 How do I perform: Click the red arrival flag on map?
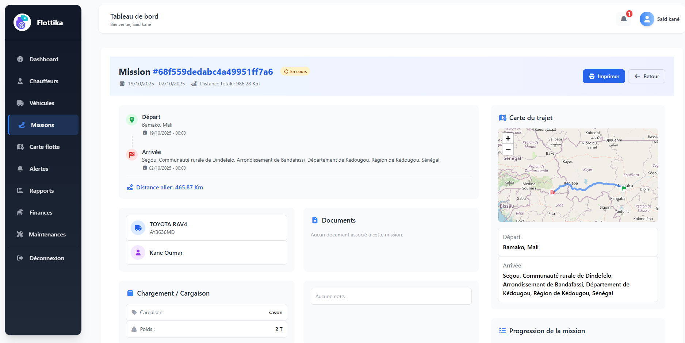coord(552,192)
